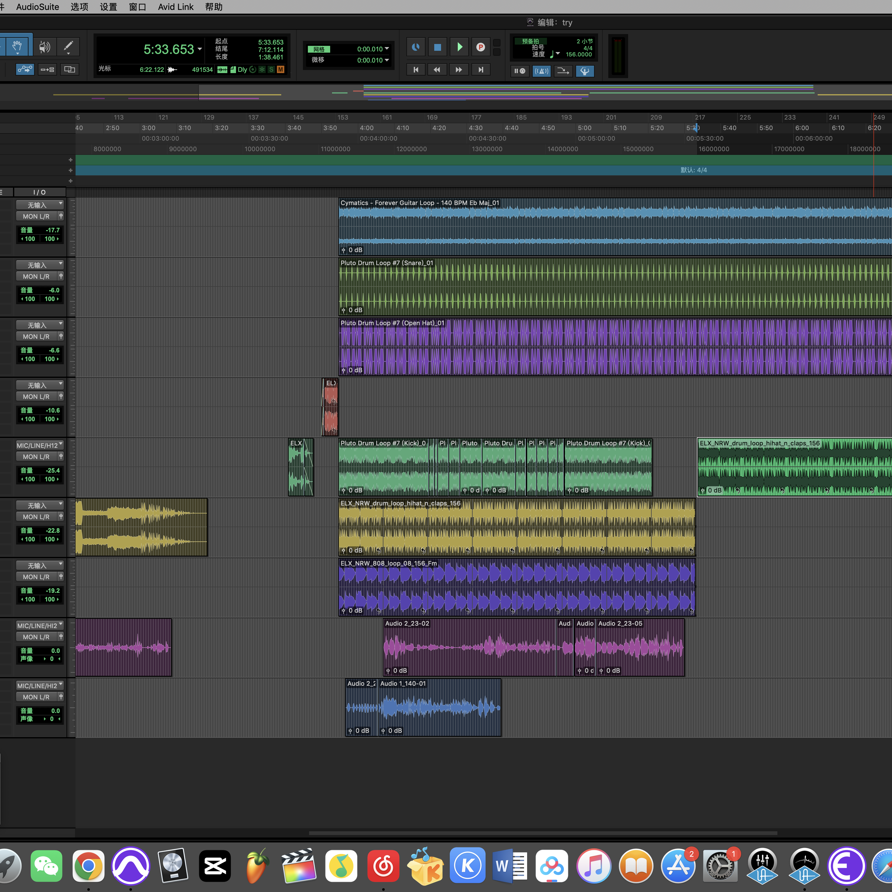The height and width of the screenshot is (892, 892).
Task: Open Final Cut Pro from the dock
Action: (299, 866)
